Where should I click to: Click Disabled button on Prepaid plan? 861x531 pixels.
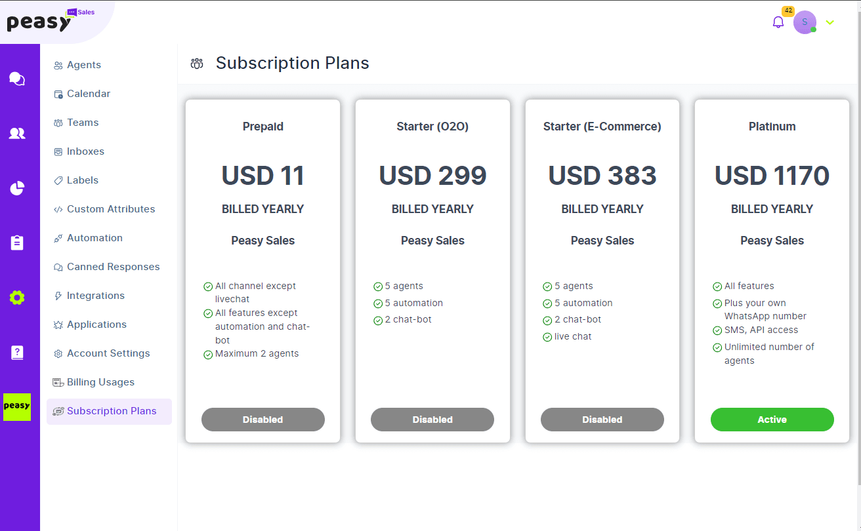(262, 420)
